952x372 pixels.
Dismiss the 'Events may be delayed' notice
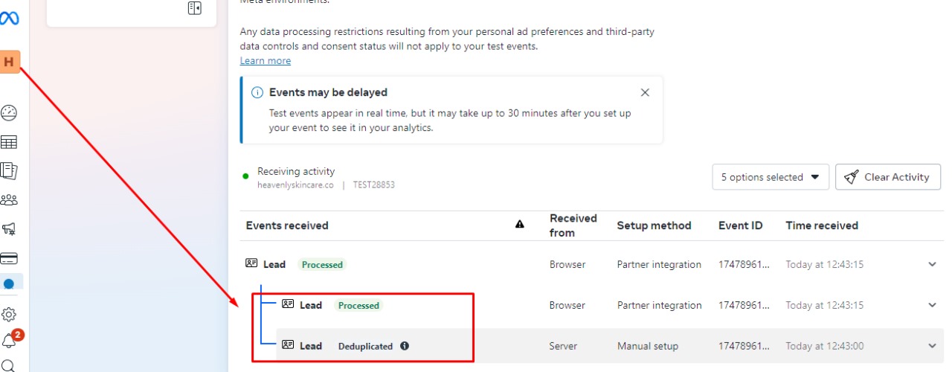tap(645, 93)
